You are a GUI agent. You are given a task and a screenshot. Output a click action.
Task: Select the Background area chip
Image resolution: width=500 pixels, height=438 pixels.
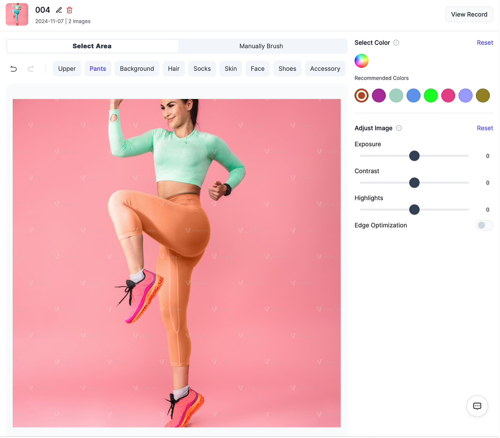(x=137, y=69)
